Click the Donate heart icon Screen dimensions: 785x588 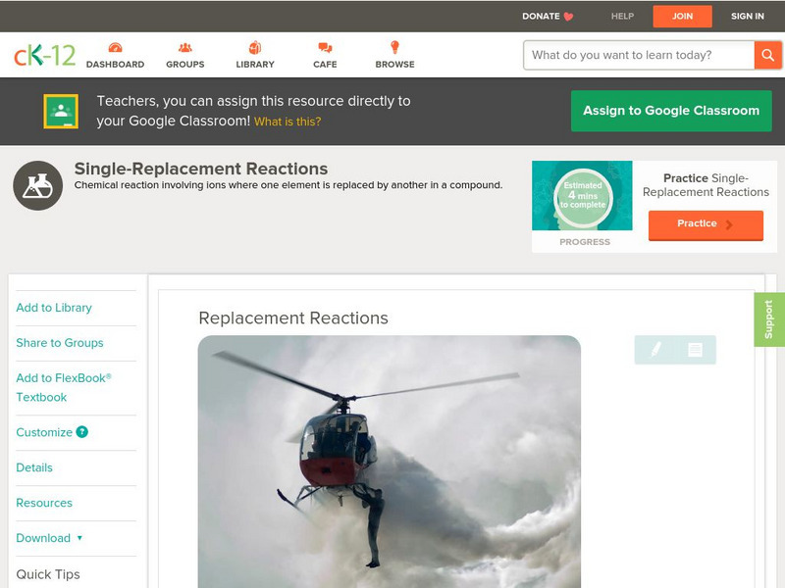click(568, 17)
